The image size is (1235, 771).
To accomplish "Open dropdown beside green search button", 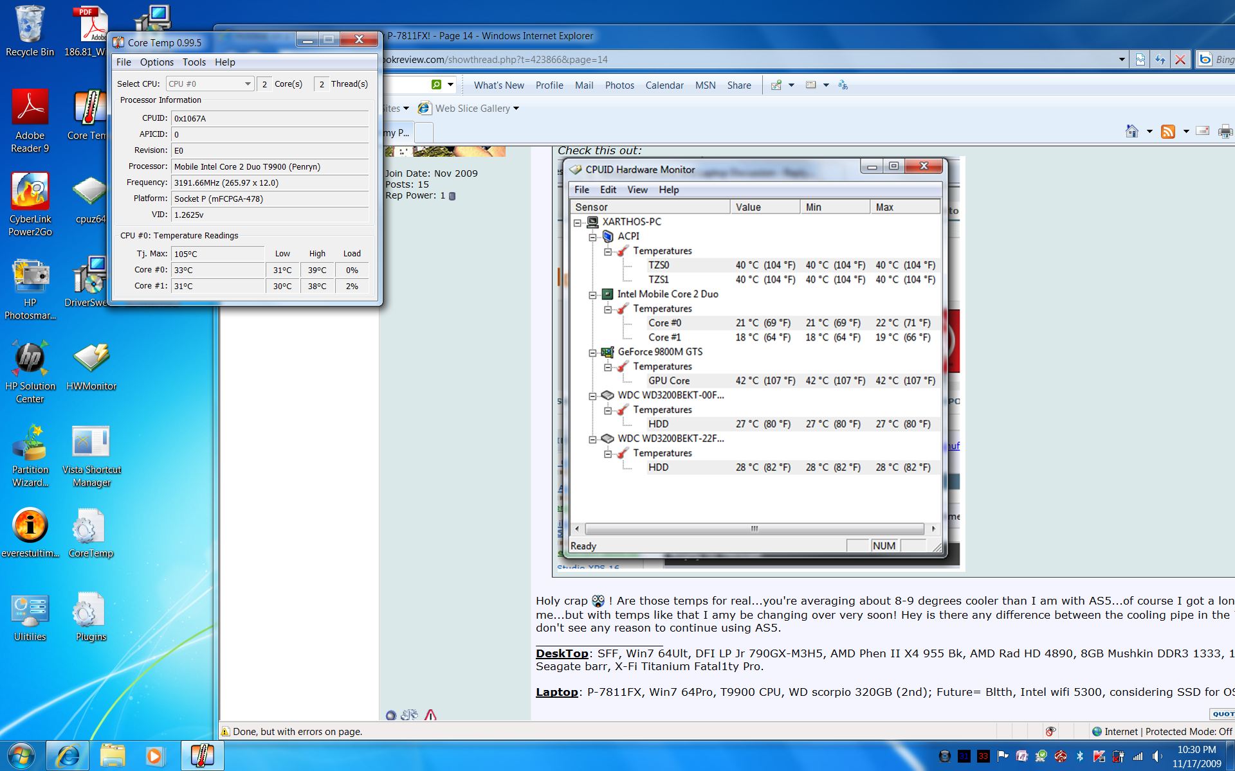I will pos(451,85).
